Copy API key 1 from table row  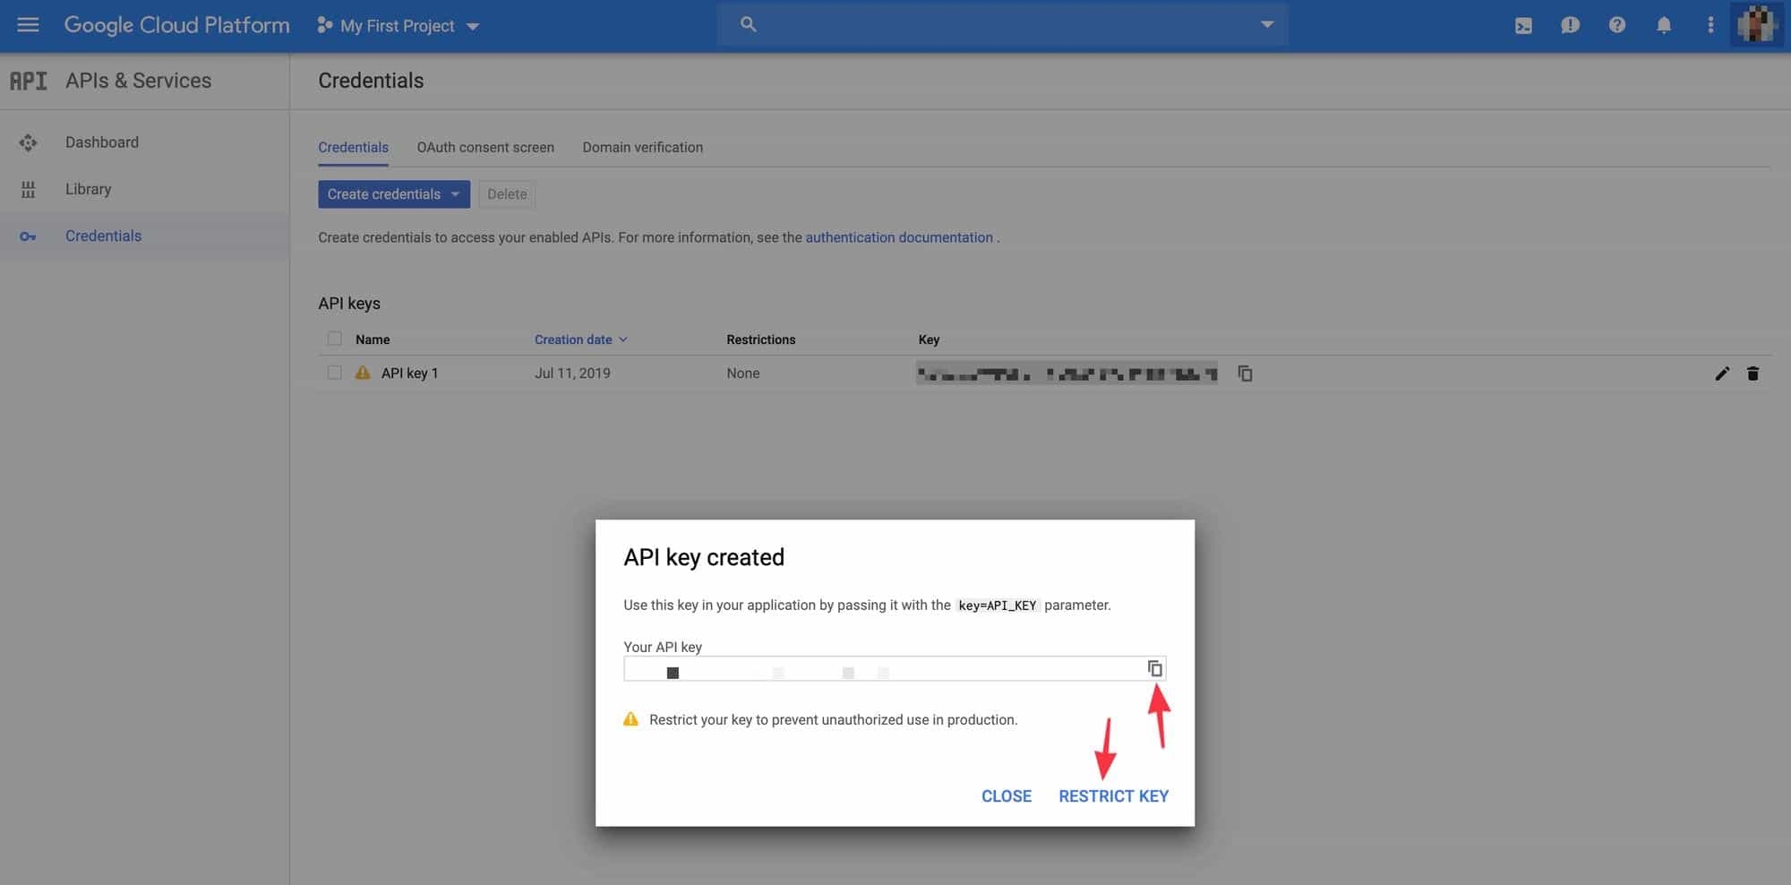point(1245,374)
